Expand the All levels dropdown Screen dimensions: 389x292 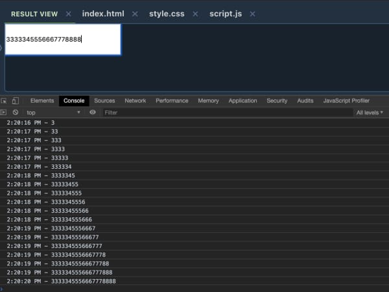click(370, 112)
